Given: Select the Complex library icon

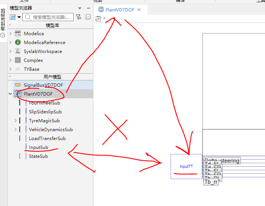Looking at the screenshot, I should 18,60.
